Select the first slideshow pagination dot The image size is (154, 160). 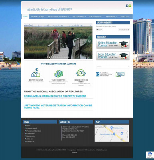pyautogui.click(x=47, y=57)
